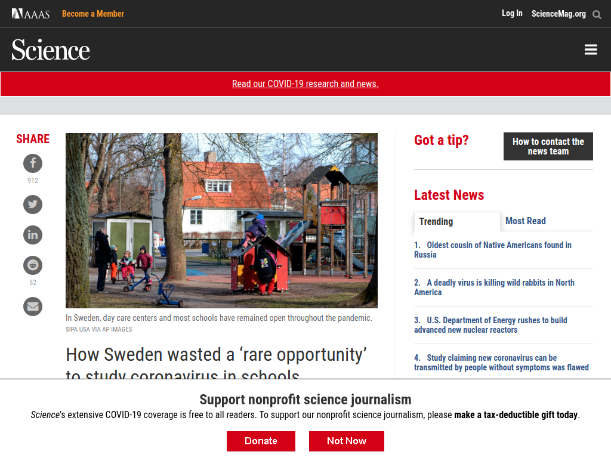Viewport: 611px width, 458px height.
Task: Click How to contact the news team
Action: tap(548, 147)
